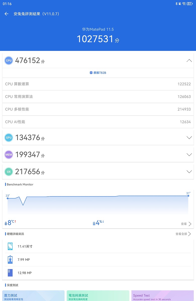Open the Speed Test card
Screen dimensions: 196x301
tap(162, 296)
